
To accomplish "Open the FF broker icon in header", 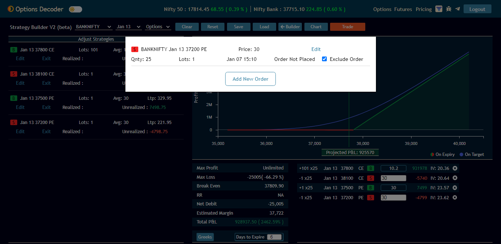I will 439,9.
